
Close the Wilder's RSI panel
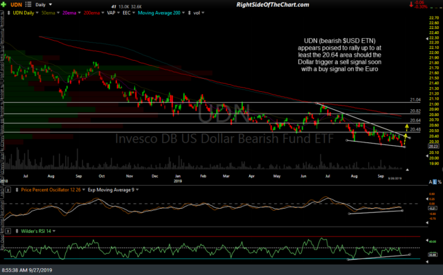point(8,231)
